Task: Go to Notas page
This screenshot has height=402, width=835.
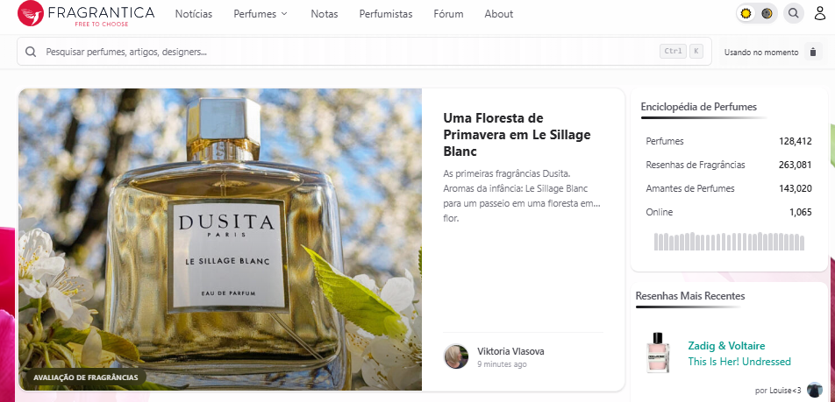Action: point(325,14)
